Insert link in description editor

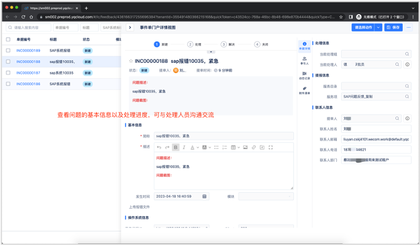[x=254, y=147]
